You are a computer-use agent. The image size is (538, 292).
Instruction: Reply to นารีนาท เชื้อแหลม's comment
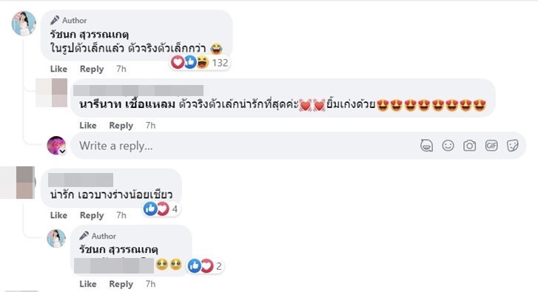[121, 126]
